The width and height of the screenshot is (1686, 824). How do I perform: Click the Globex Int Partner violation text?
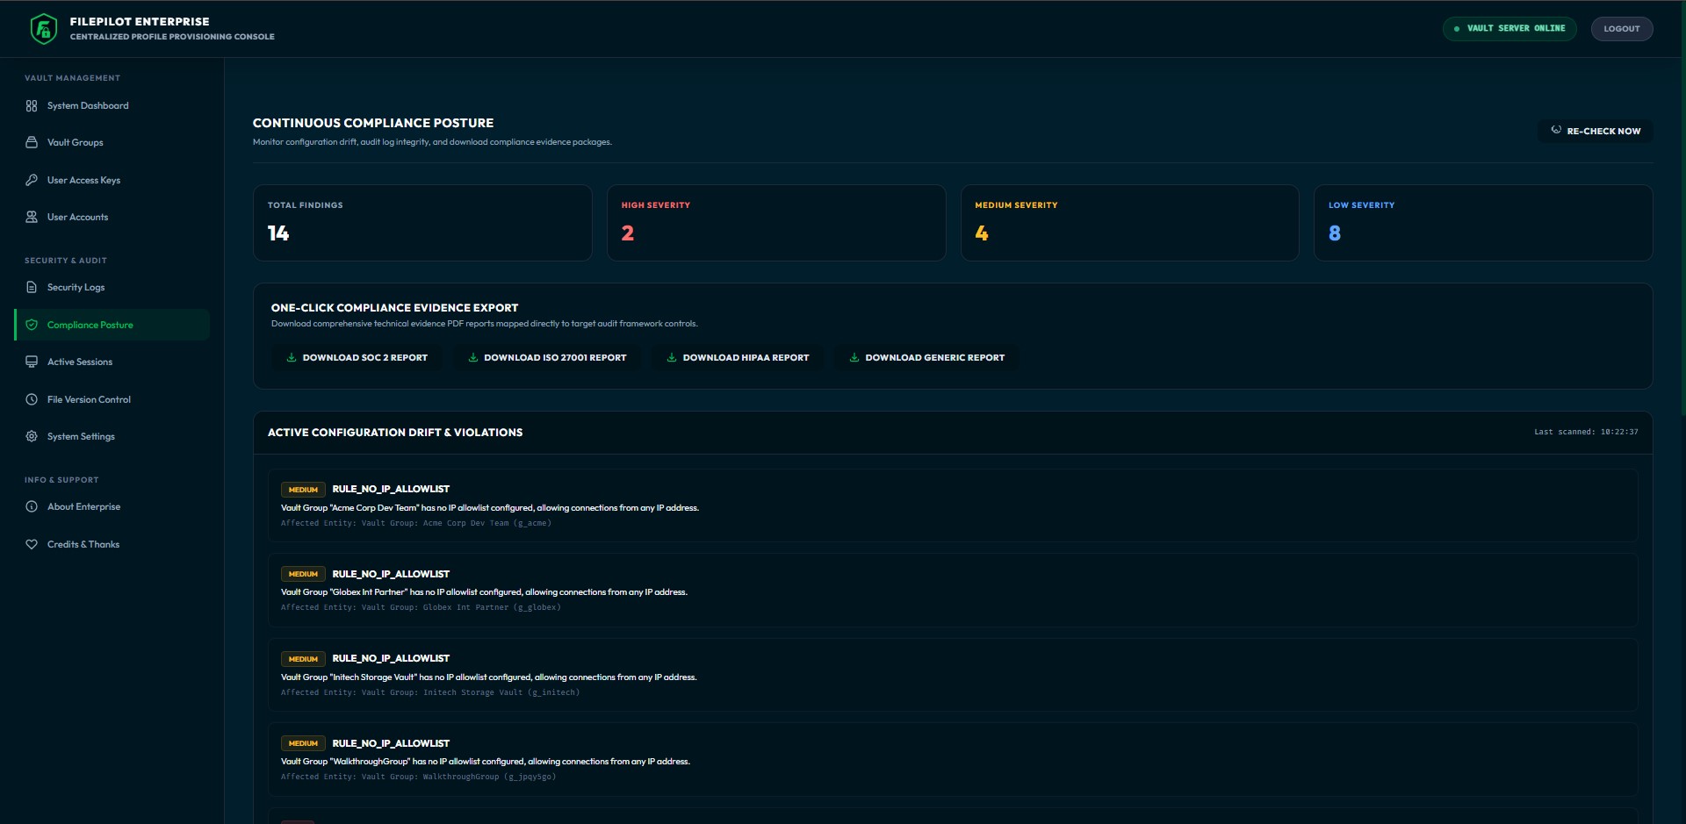484,592
